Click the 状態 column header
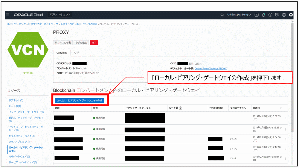The width and height of the screenshot is (299, 168). (95, 108)
